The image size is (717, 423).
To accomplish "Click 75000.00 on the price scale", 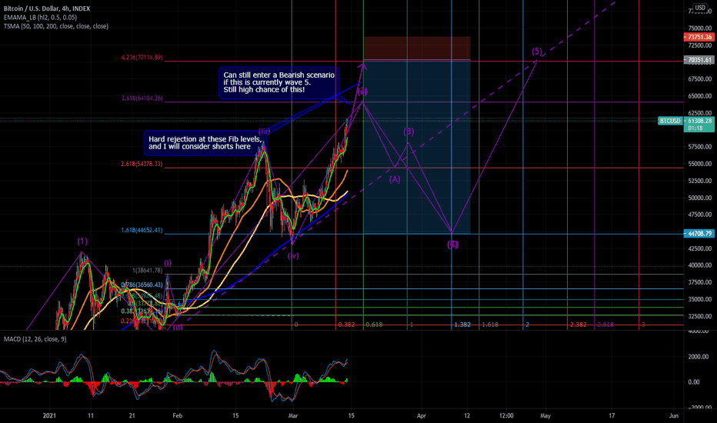I will tap(699, 28).
